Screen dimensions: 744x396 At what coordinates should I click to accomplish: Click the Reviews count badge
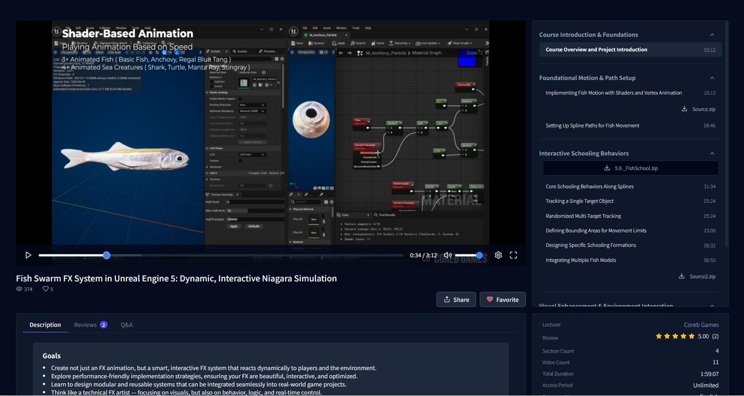pos(104,325)
